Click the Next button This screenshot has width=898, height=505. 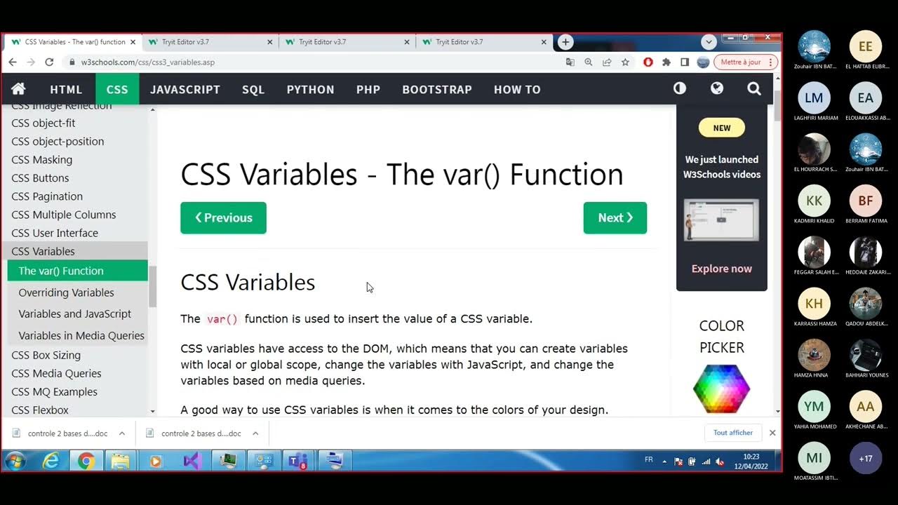point(615,217)
